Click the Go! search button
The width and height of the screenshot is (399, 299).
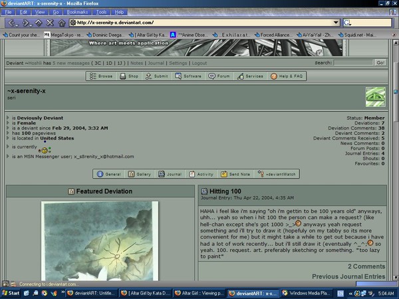[380, 63]
